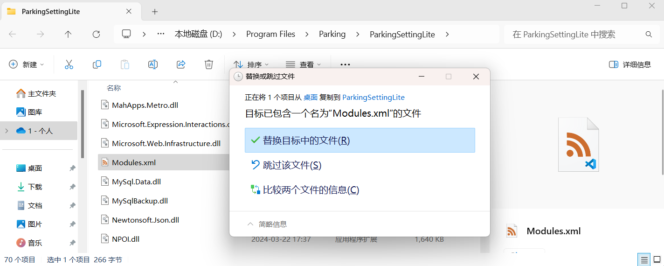Click the 名称 column header
This screenshot has width=664, height=266.
tap(114, 88)
